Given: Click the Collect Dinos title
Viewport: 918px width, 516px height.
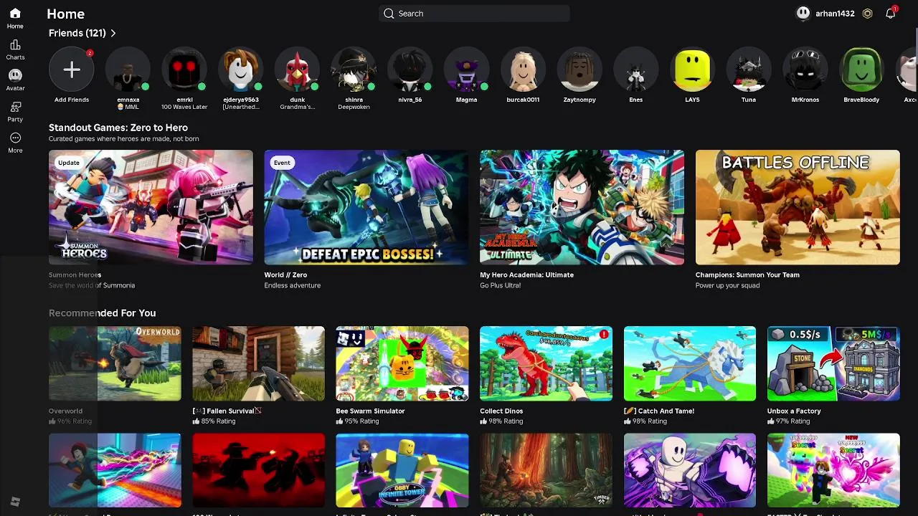Looking at the screenshot, I should 501,411.
